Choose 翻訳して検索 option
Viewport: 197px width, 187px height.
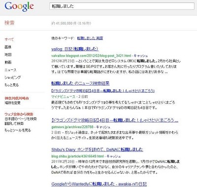coord(14,124)
